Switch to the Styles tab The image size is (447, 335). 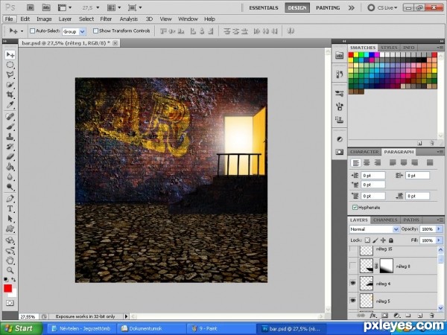(x=389, y=48)
